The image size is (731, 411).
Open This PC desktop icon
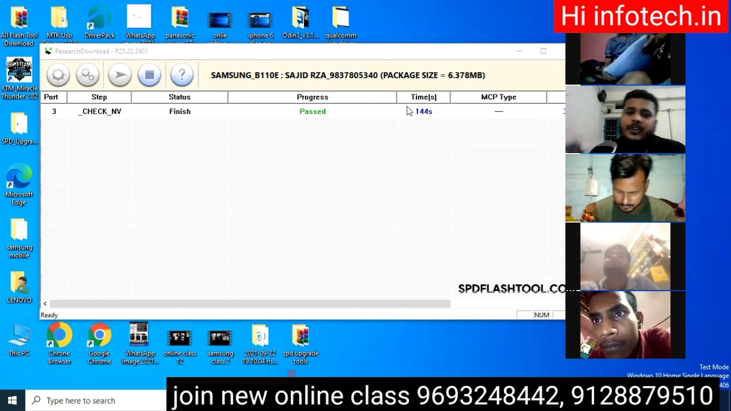(x=19, y=340)
